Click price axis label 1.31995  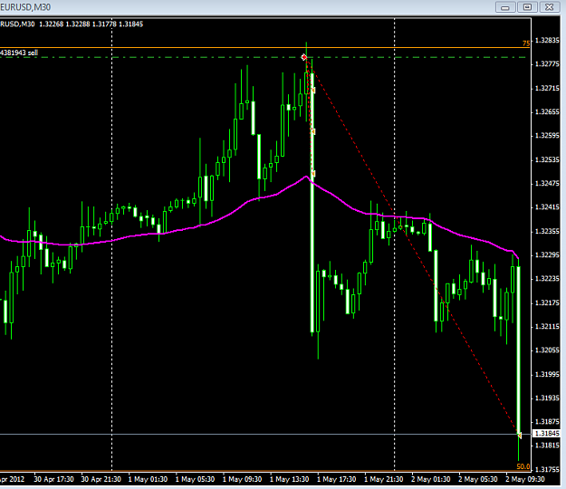pyautogui.click(x=547, y=374)
